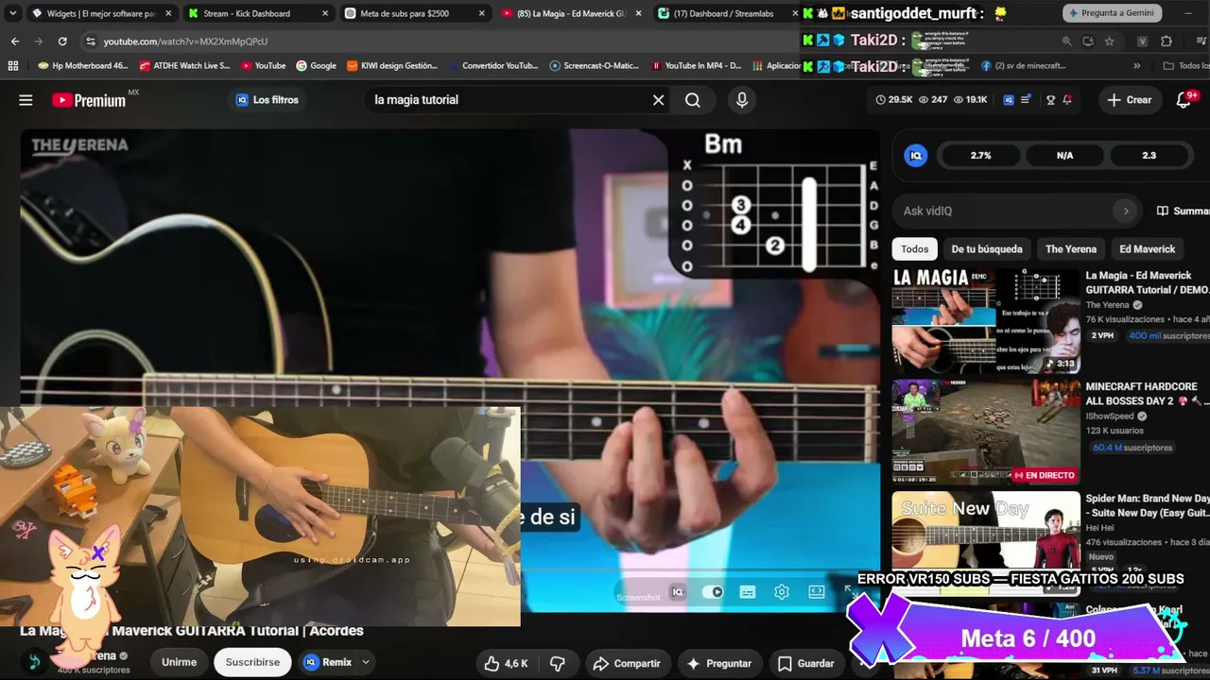This screenshot has height=680, width=1210.
Task: Click the Preguntar button
Action: 718,663
